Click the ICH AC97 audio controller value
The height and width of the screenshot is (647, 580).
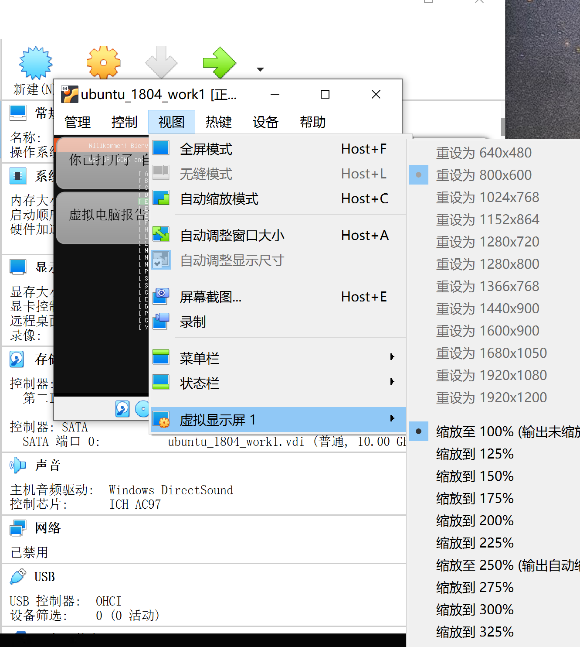[x=135, y=504]
